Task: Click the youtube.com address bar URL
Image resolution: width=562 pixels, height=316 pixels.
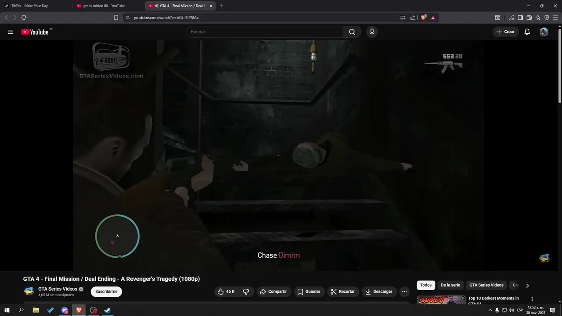Action: click(x=166, y=18)
